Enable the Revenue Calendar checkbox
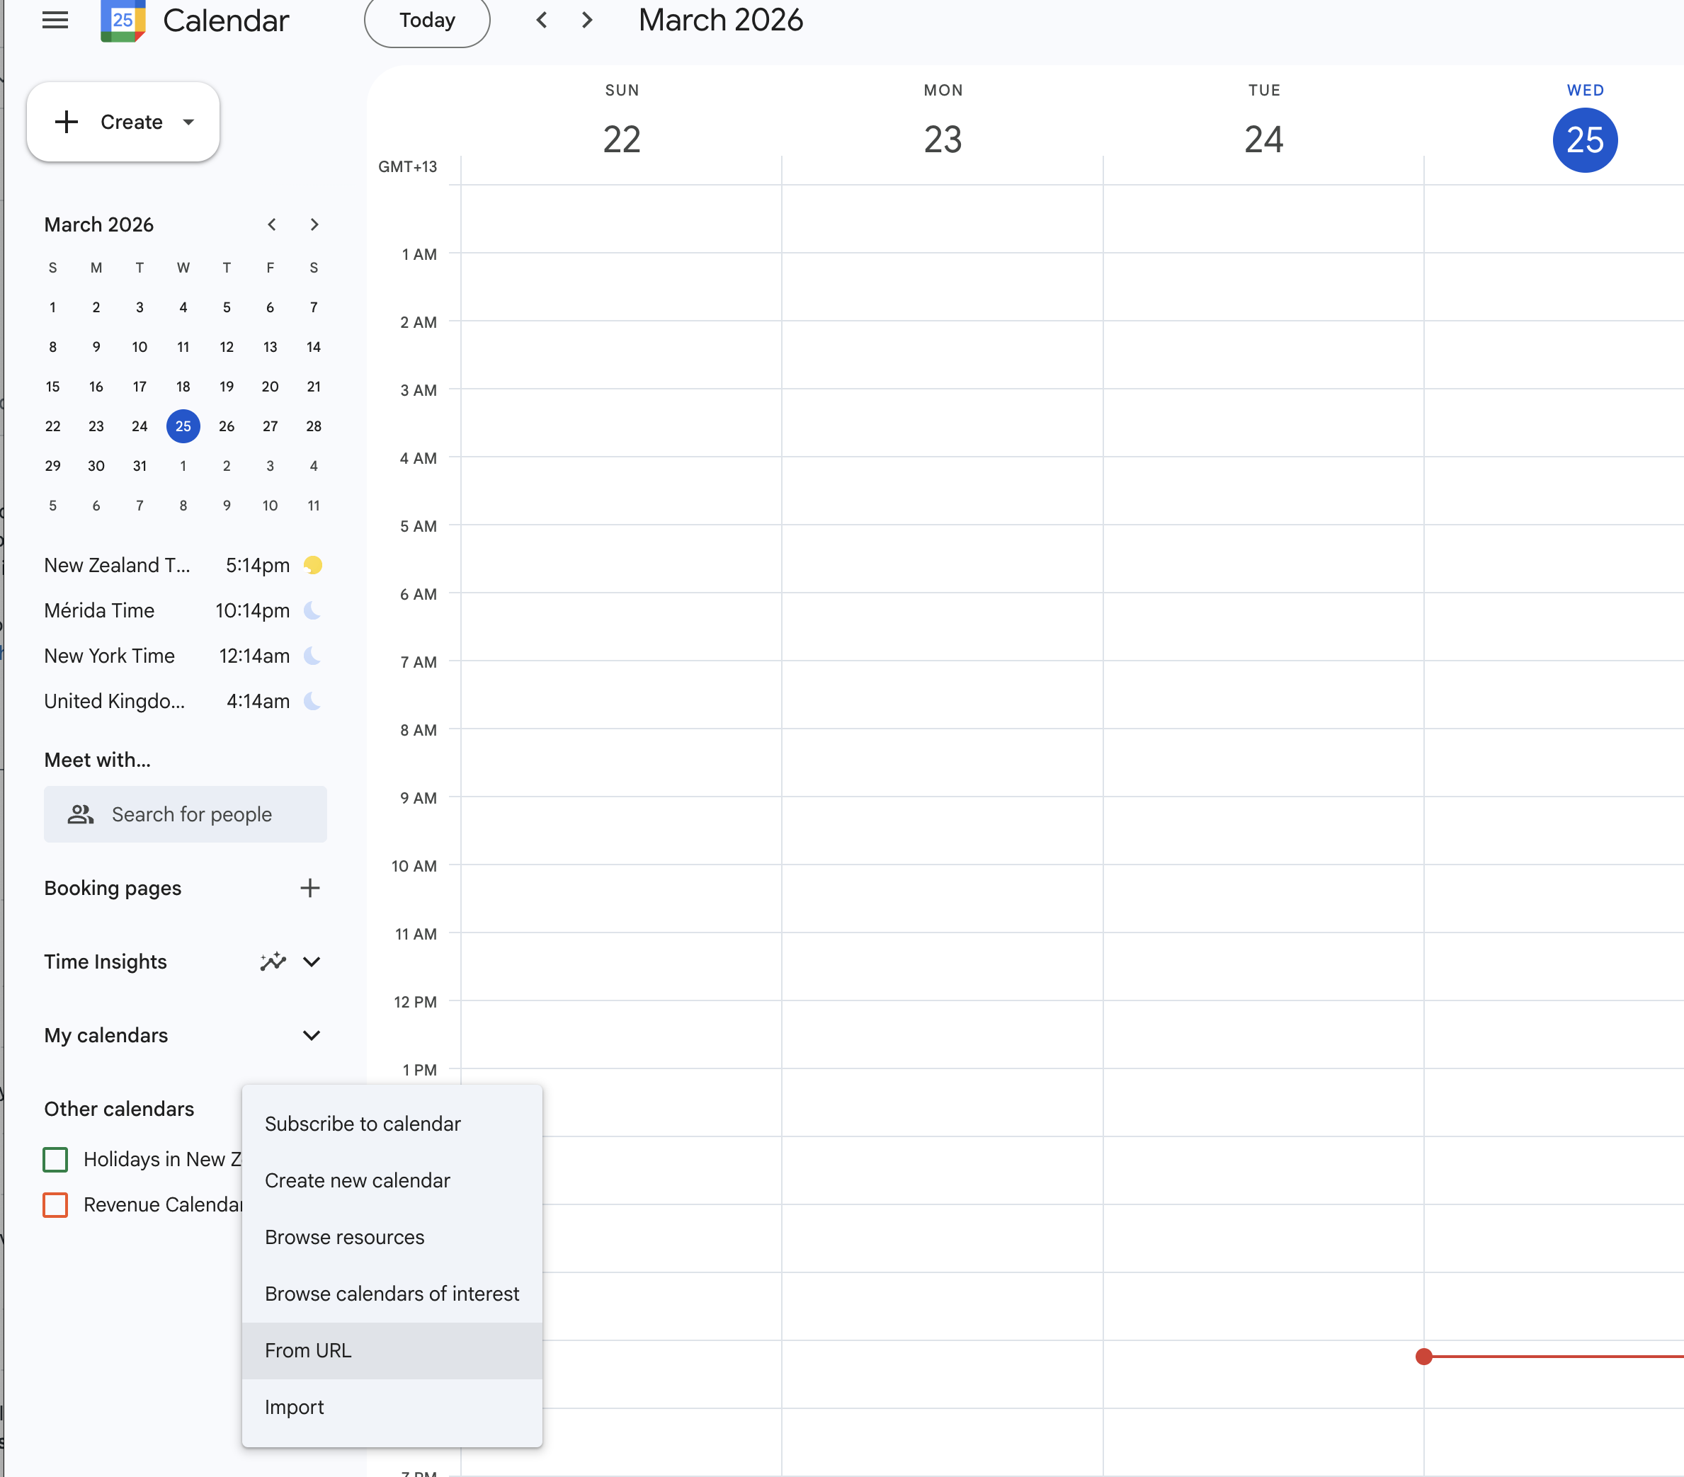 55,1204
